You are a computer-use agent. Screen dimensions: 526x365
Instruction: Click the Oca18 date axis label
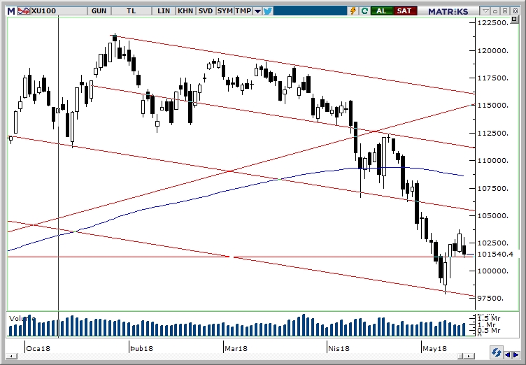pos(38,348)
